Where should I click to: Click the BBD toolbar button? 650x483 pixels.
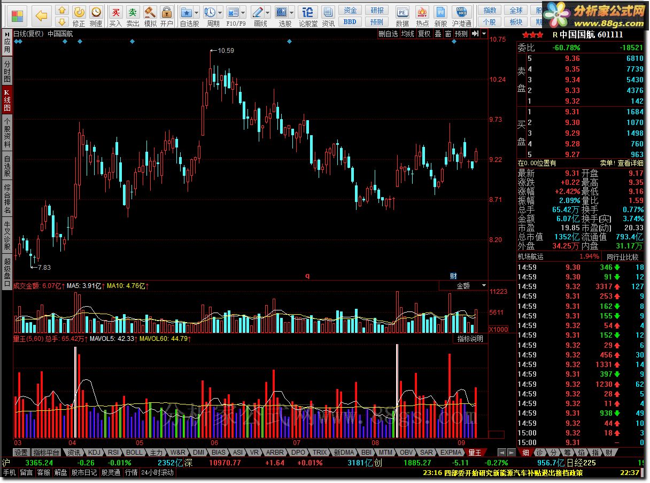pos(350,22)
